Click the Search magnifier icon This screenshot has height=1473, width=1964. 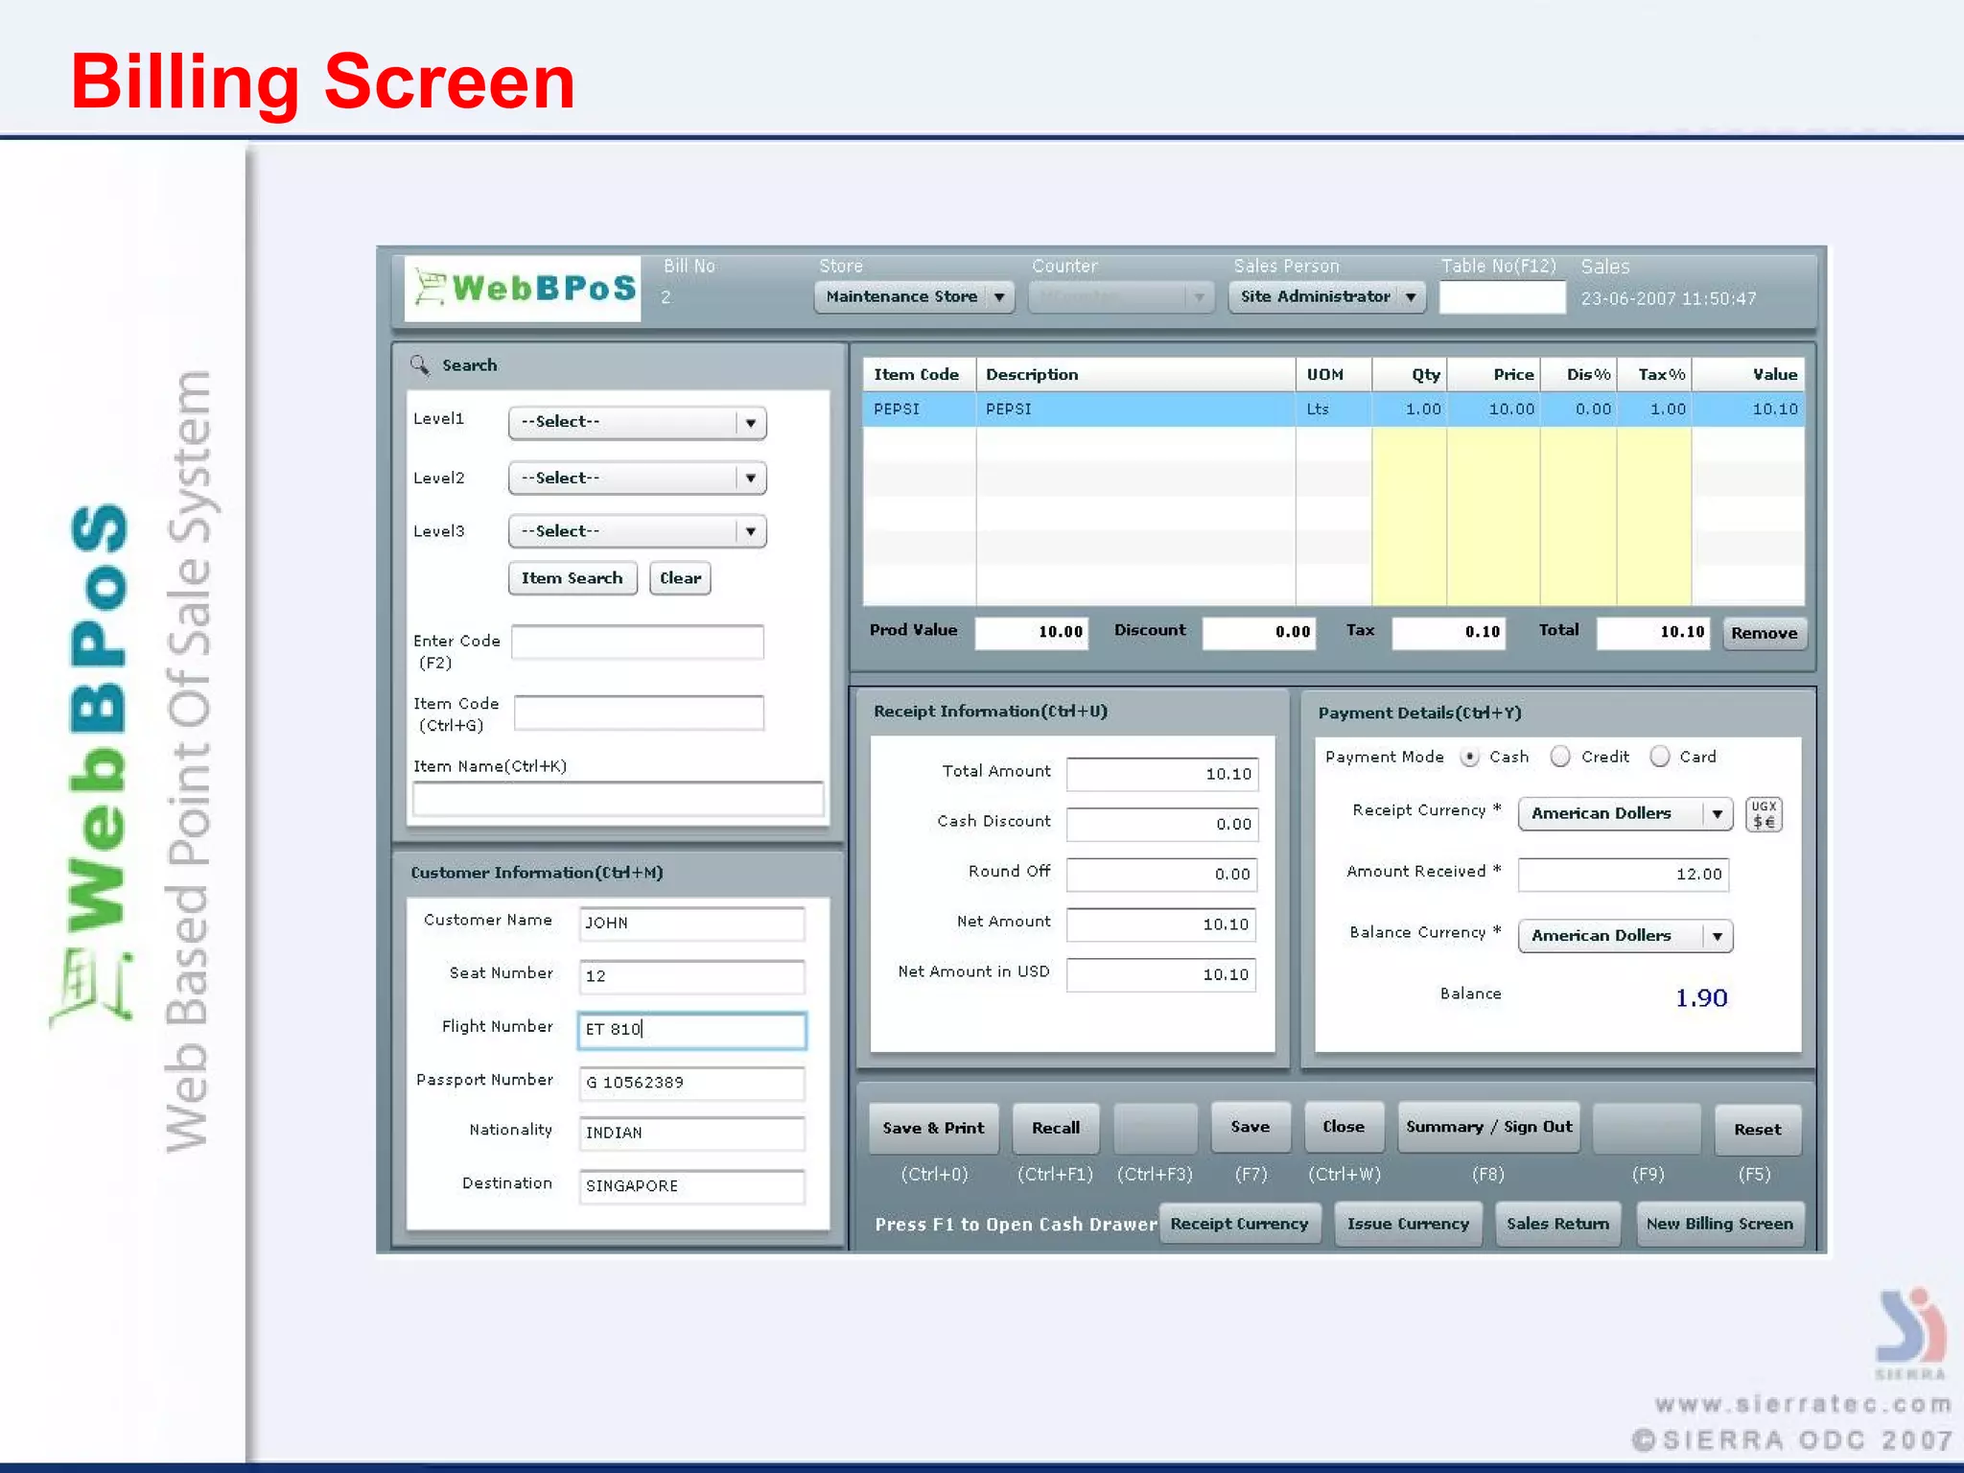click(x=420, y=364)
